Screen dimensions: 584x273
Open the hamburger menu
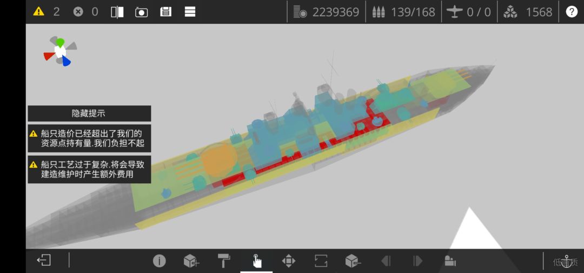pyautogui.click(x=190, y=12)
